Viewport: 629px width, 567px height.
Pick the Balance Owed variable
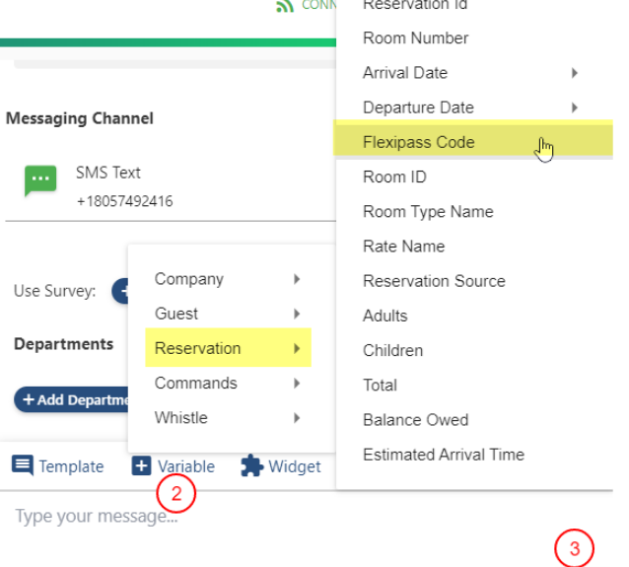(415, 420)
